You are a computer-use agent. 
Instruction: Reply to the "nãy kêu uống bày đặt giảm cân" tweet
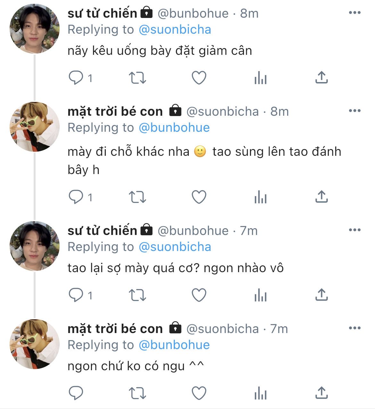pos(76,78)
